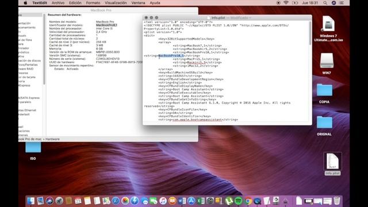Viewport: 368px width, 207px height.
Task: Click the MacBookAir5,2 string line
Action: (200, 49)
